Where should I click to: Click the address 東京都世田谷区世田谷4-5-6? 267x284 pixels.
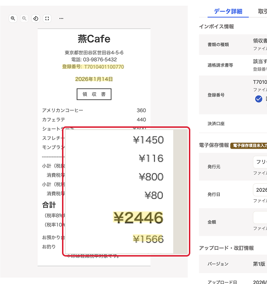pyautogui.click(x=94, y=53)
